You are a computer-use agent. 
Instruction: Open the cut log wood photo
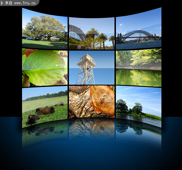[92, 101]
